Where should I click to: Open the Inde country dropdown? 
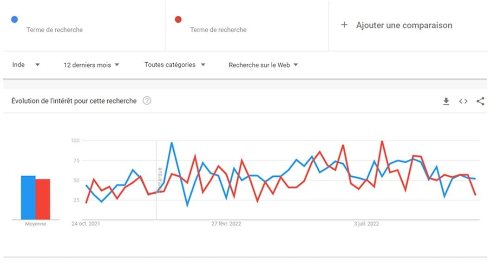(26, 65)
